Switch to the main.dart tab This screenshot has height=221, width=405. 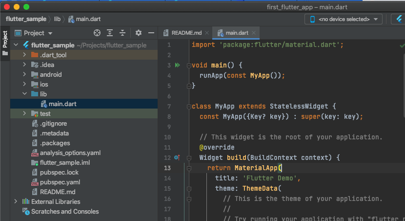237,33
